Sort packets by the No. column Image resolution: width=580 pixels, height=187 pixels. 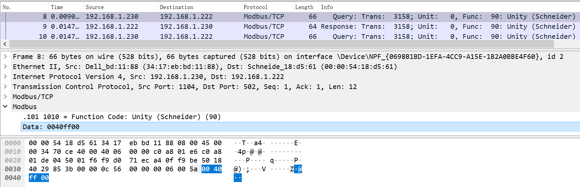23,7
